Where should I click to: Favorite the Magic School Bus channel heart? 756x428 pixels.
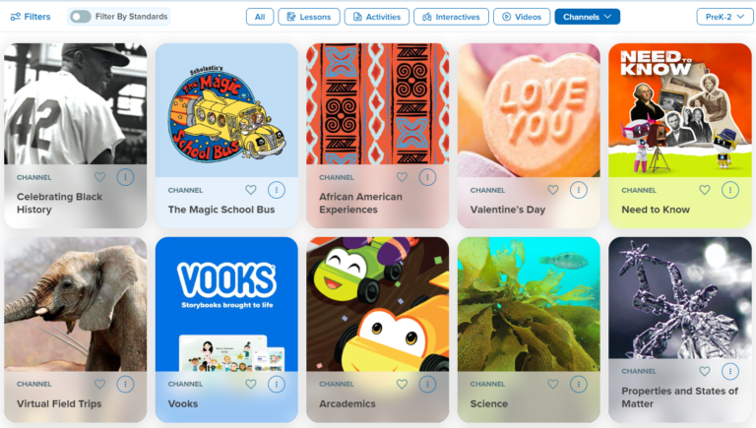tap(251, 190)
